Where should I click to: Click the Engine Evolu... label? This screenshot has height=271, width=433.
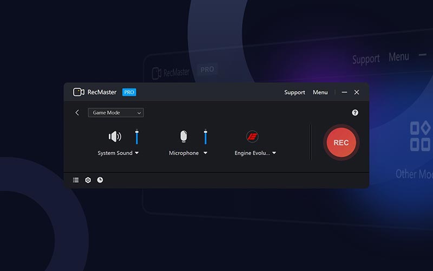coord(252,153)
